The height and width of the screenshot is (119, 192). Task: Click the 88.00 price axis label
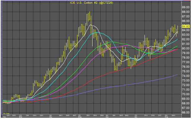coord(186,12)
